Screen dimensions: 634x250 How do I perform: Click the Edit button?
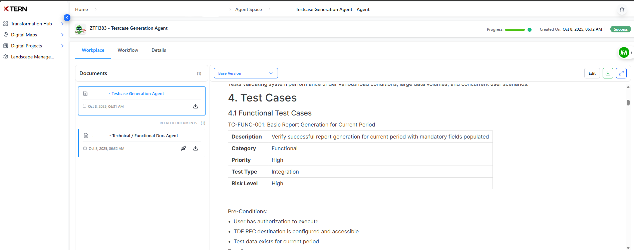tap(592, 73)
